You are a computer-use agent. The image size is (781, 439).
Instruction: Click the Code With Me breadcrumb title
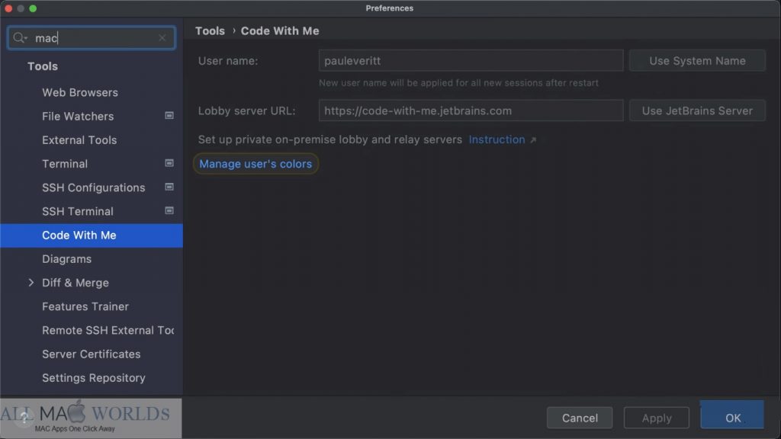pos(280,30)
